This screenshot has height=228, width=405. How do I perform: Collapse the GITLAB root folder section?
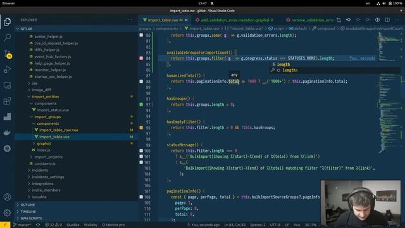click(x=77, y=28)
